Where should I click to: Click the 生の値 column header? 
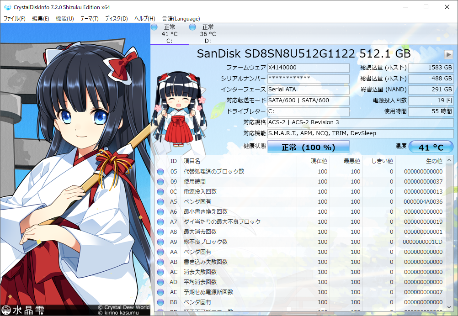(x=421, y=161)
